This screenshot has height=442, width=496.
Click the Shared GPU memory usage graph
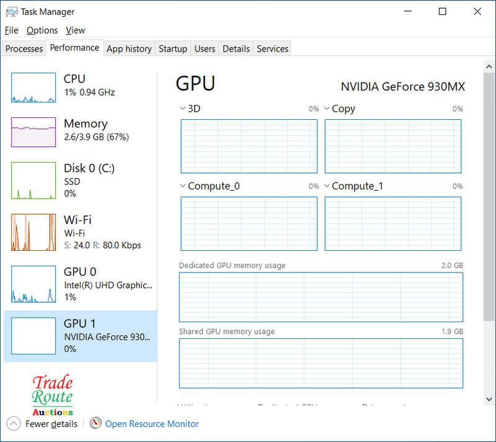tap(321, 364)
